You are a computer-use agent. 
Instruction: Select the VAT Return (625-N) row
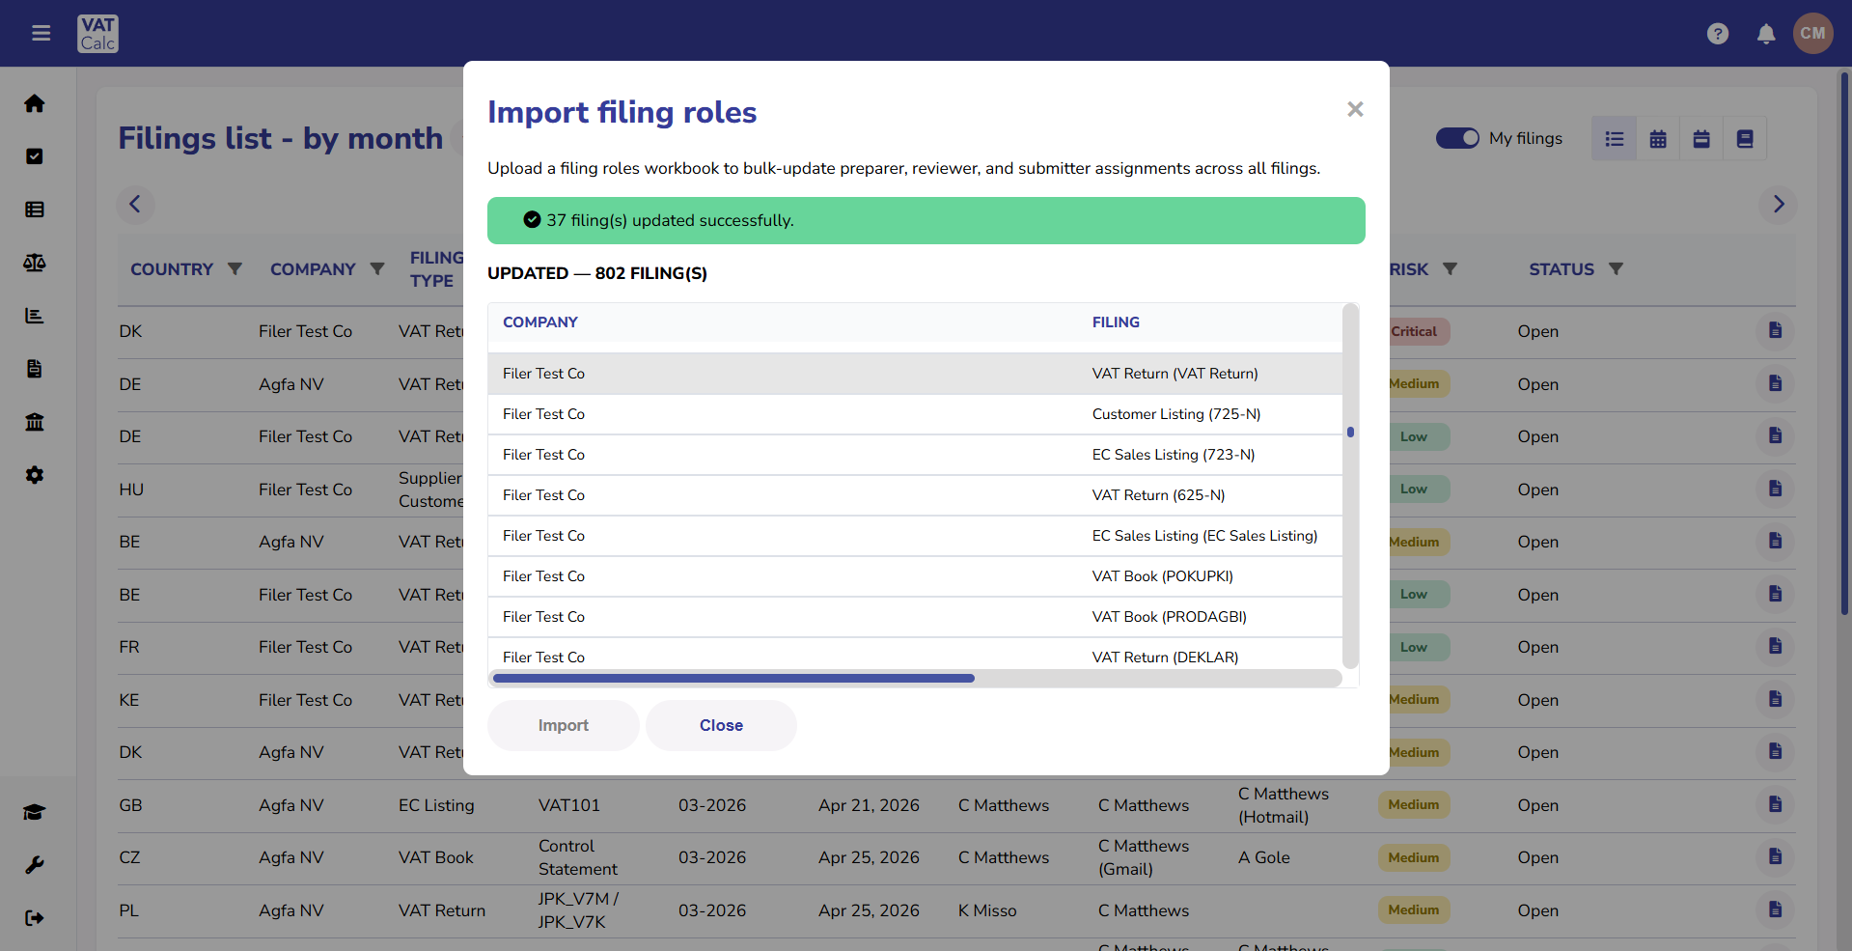[915, 495]
